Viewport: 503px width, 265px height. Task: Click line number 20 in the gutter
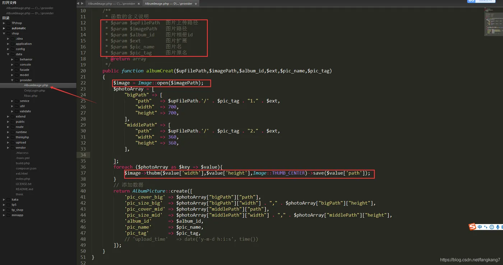83,71
